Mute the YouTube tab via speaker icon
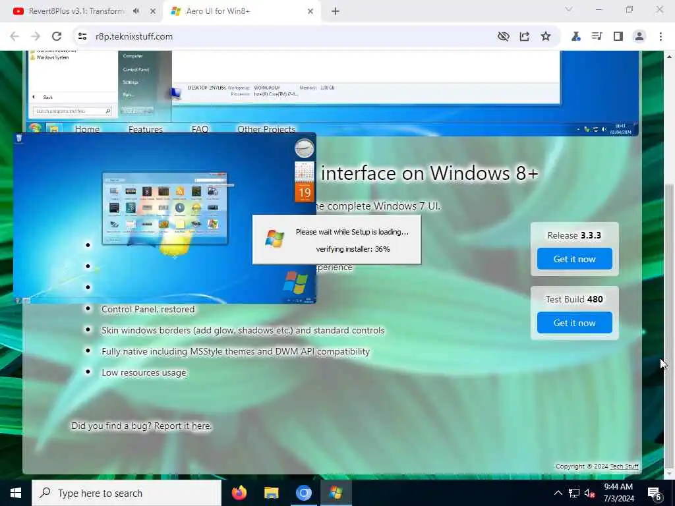Viewport: 675px width, 506px height. pyautogui.click(x=136, y=11)
